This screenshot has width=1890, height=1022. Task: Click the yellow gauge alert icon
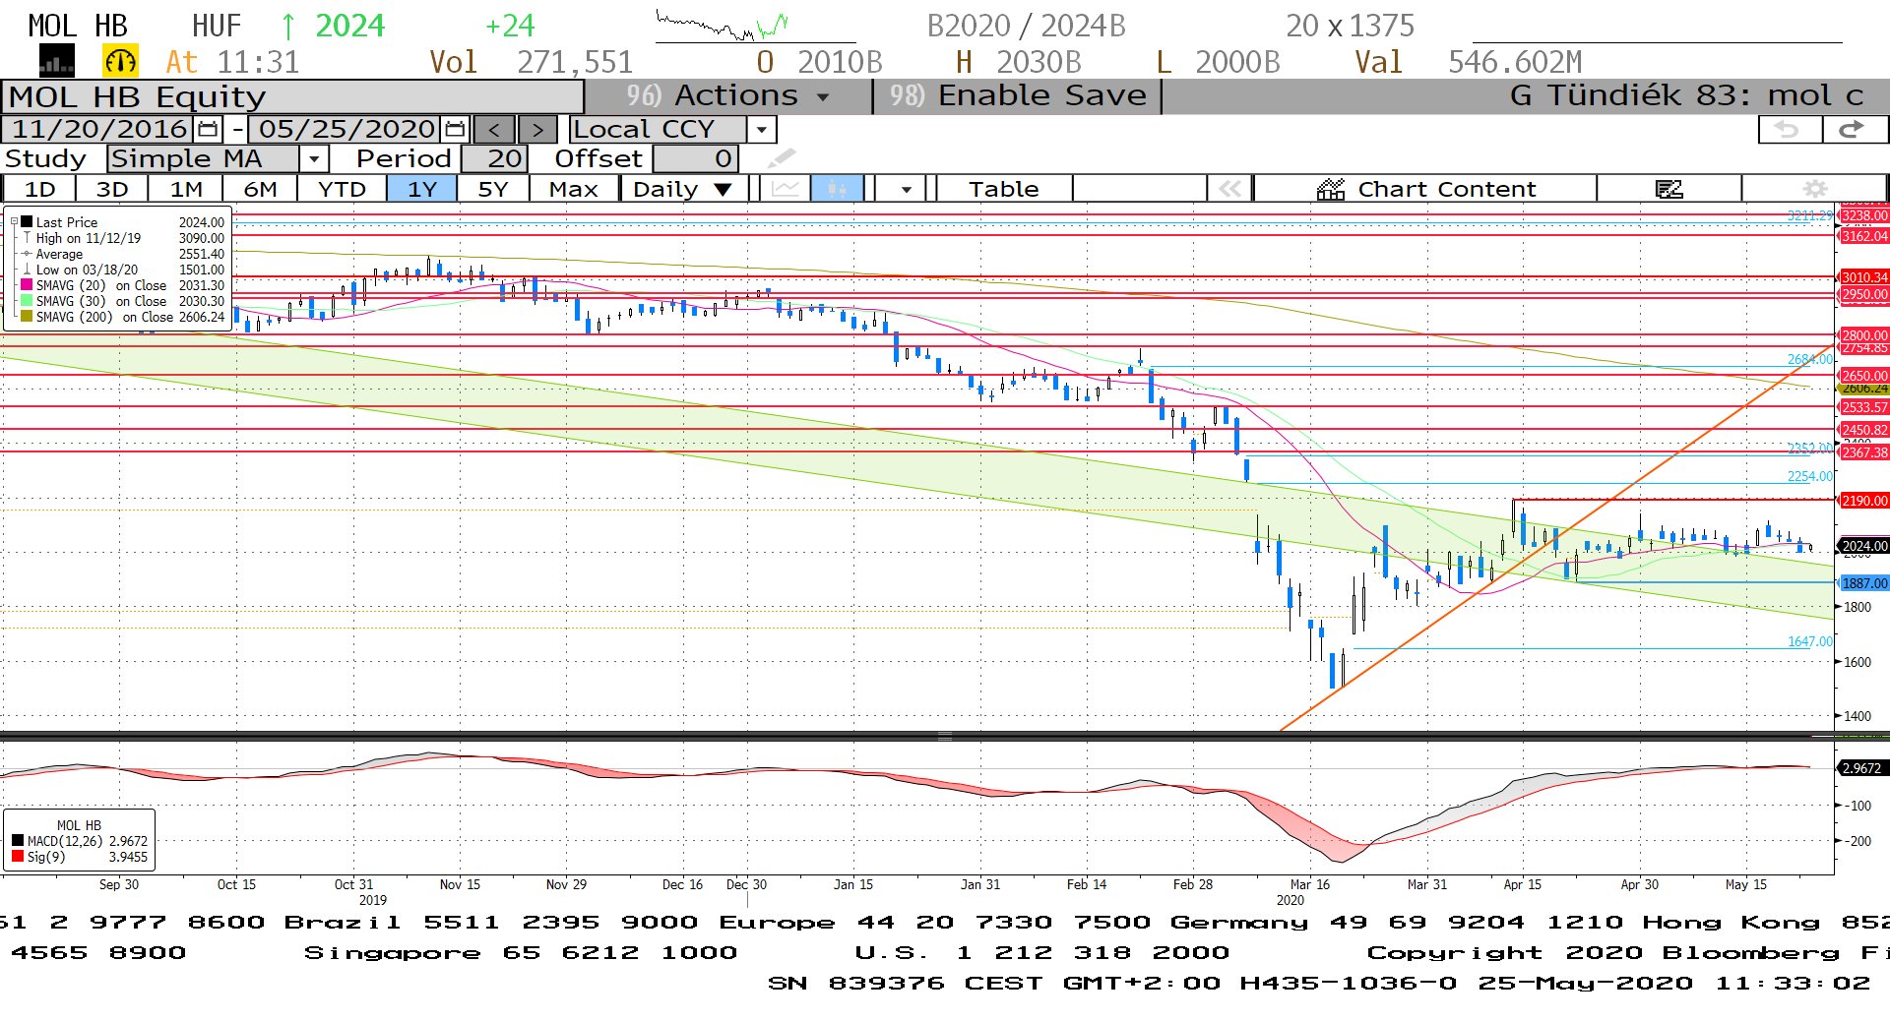(120, 62)
